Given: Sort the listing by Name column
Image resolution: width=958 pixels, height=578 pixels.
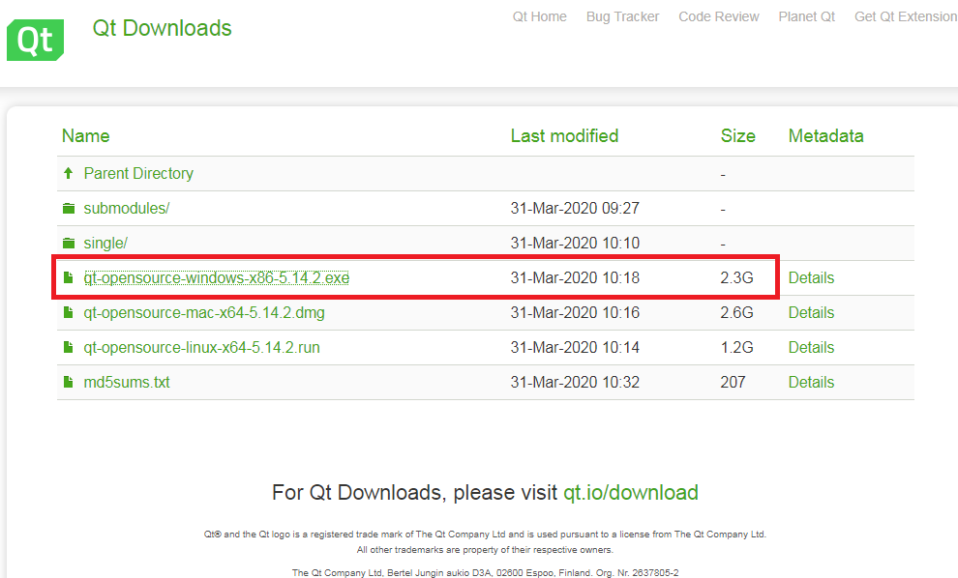Looking at the screenshot, I should pos(85,135).
